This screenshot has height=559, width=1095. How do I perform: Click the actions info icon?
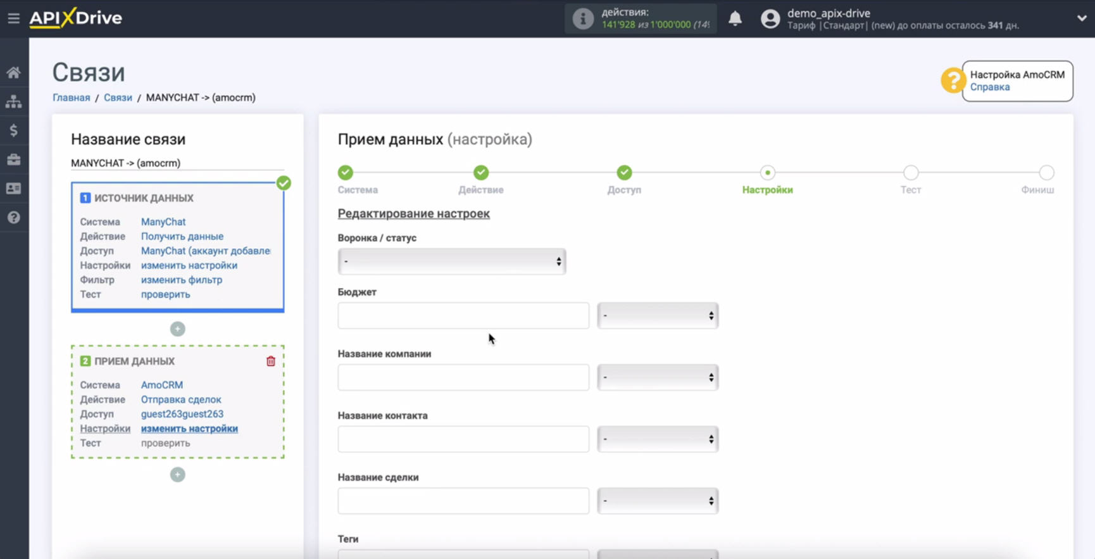(x=583, y=18)
